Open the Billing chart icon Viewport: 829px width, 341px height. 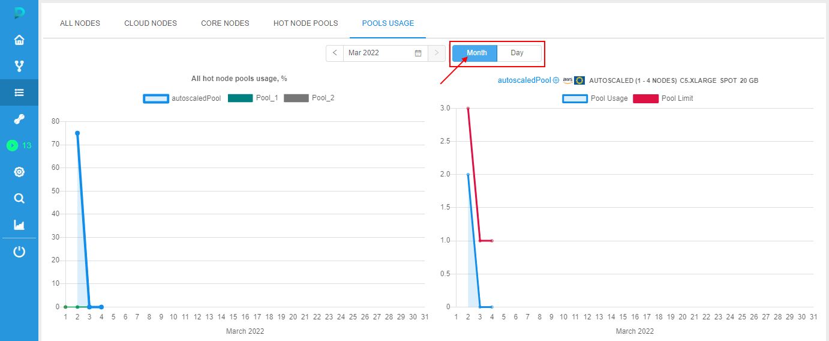(19, 225)
